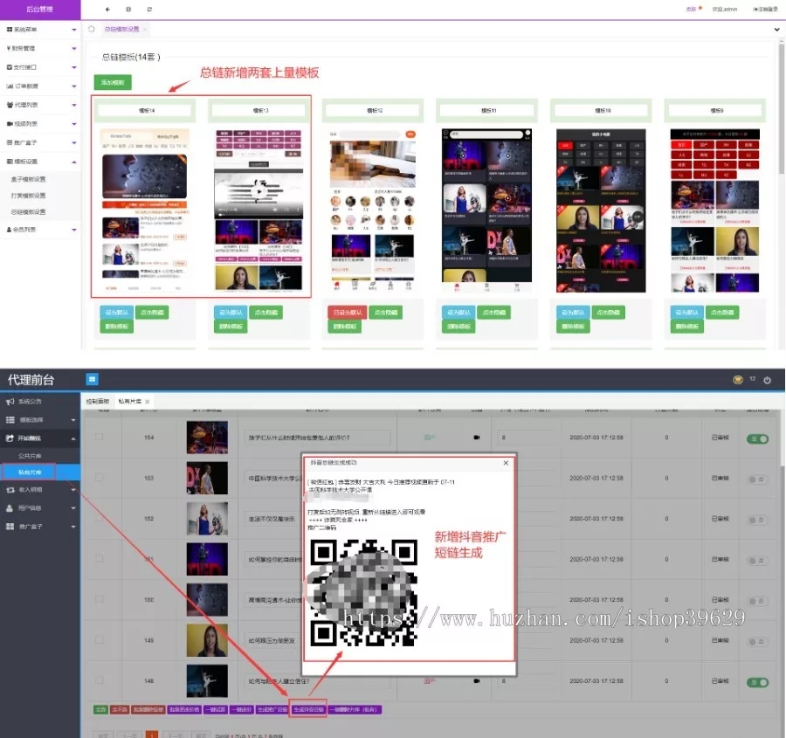Click the round avatar icon in agent header
786x738 pixels.
click(x=737, y=380)
